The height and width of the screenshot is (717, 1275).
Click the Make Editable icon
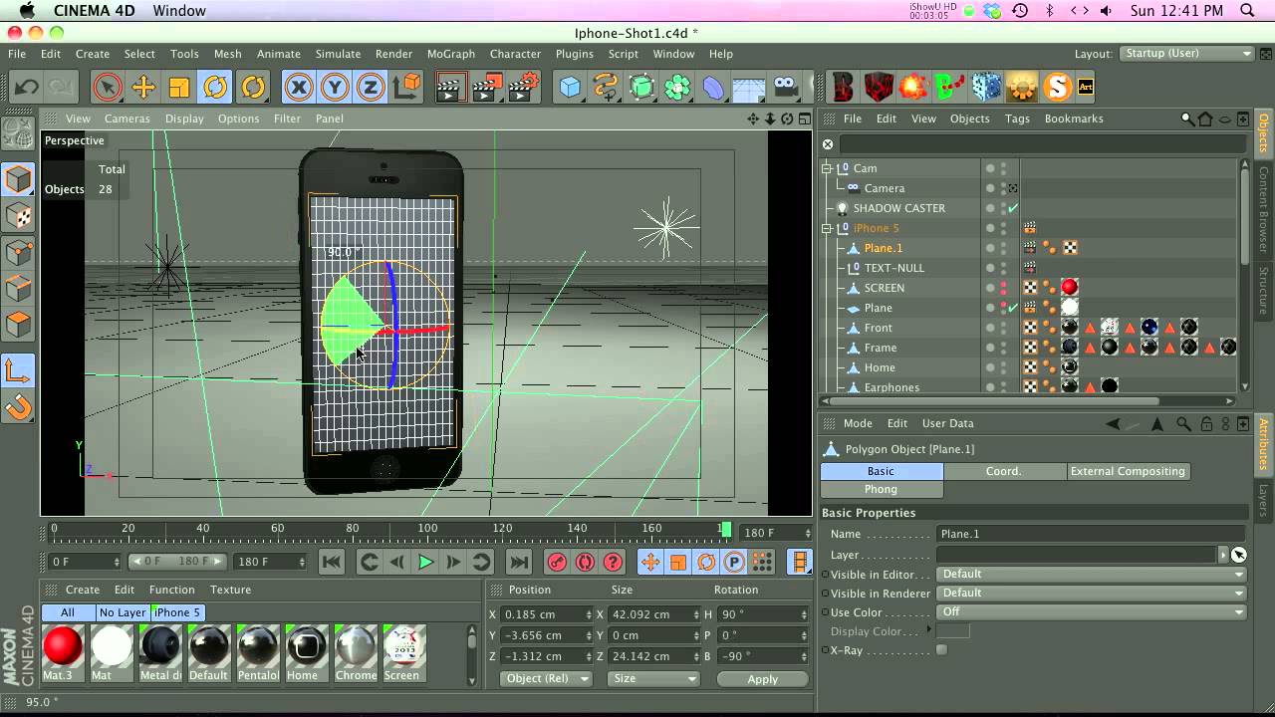click(x=18, y=133)
